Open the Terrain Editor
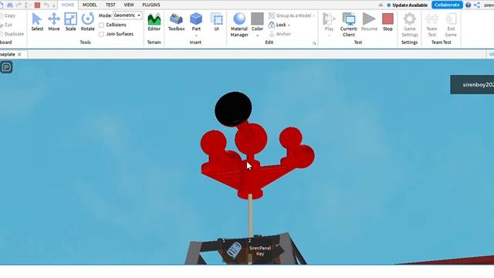 pos(154,22)
